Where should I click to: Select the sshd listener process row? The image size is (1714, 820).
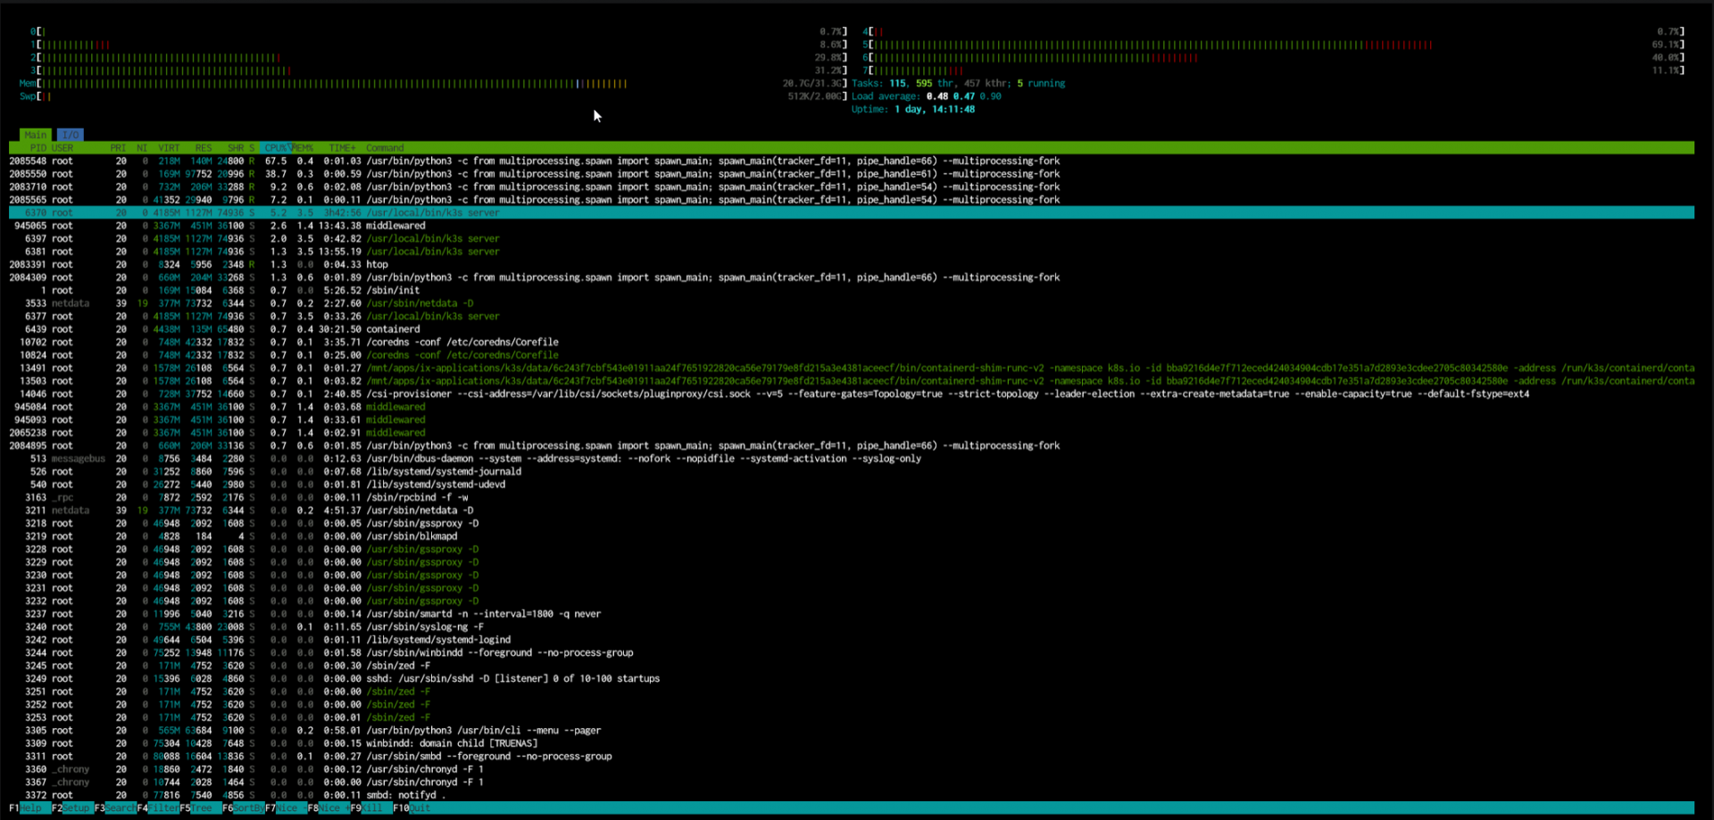click(x=852, y=679)
